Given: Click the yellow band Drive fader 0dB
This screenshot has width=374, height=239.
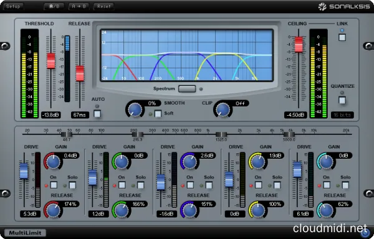Looking at the screenshot, I should click(x=229, y=179).
